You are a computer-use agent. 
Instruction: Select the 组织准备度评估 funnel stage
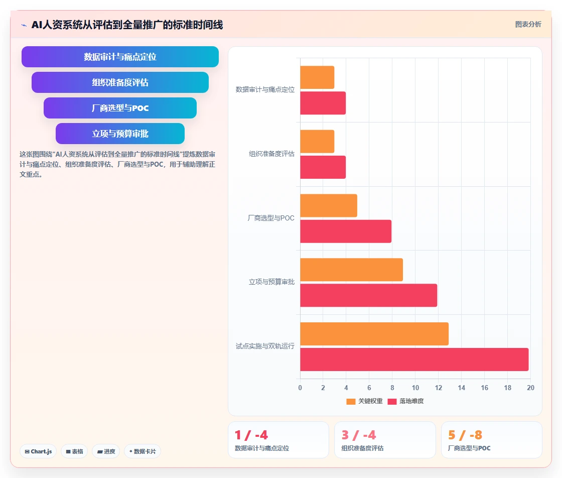pos(120,82)
